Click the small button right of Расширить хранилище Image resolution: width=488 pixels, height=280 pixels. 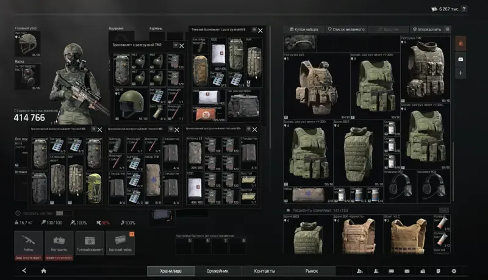pos(445,210)
